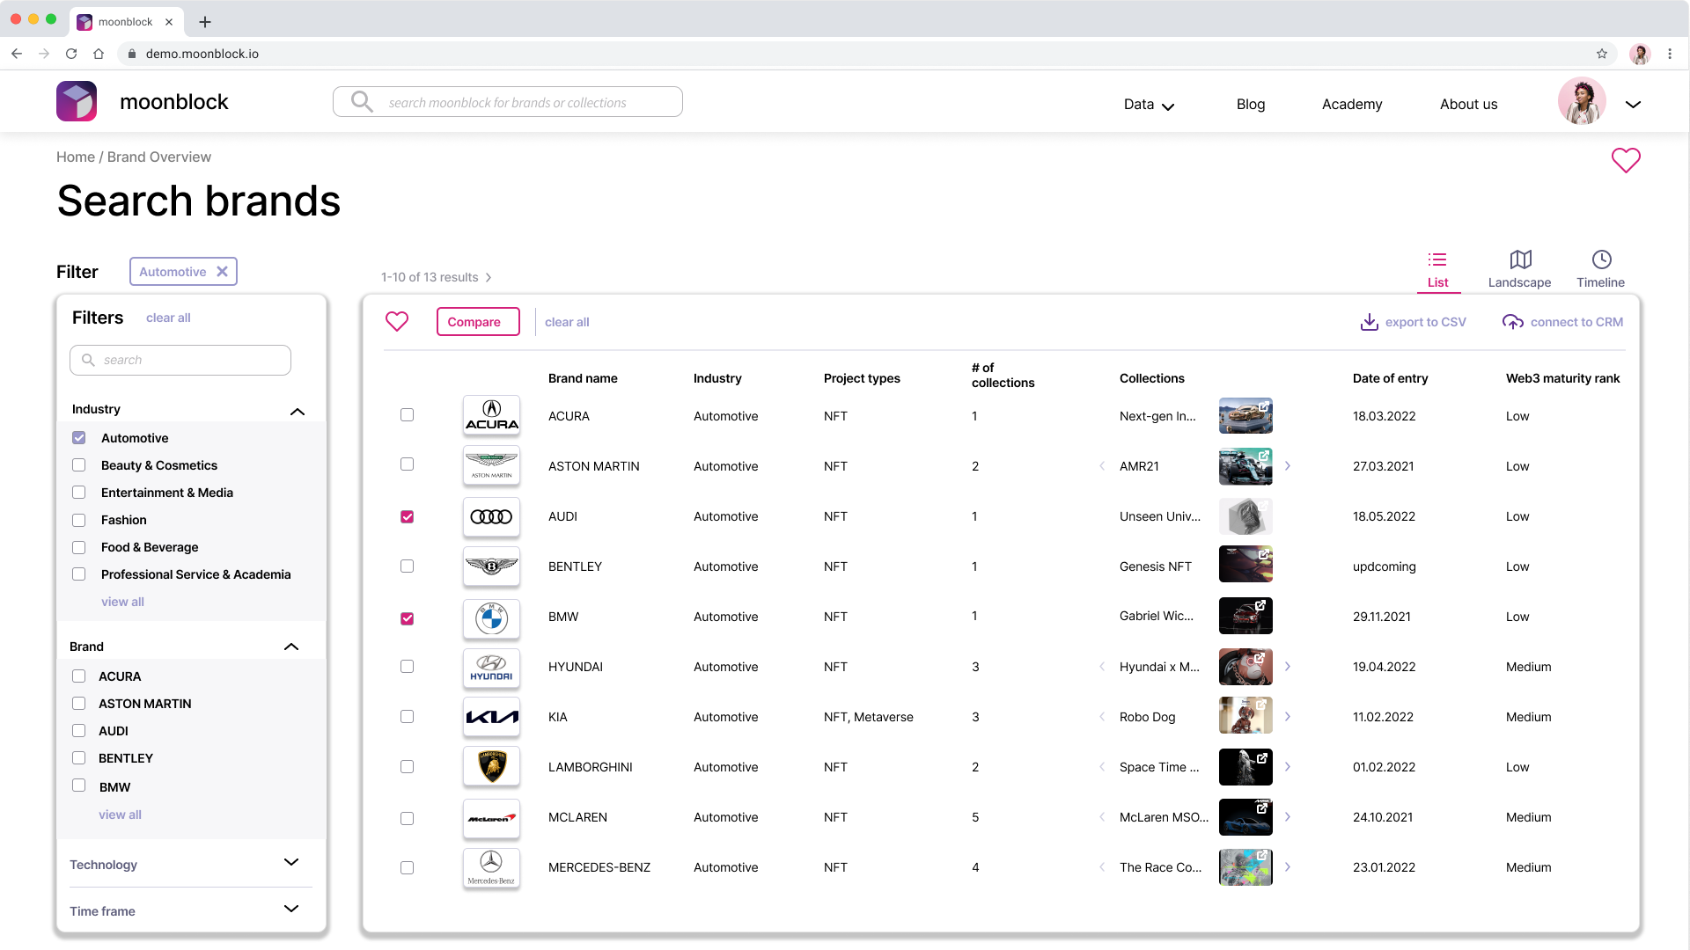Open browser three-dot menu
The height and width of the screenshot is (950, 1690).
pyautogui.click(x=1670, y=54)
